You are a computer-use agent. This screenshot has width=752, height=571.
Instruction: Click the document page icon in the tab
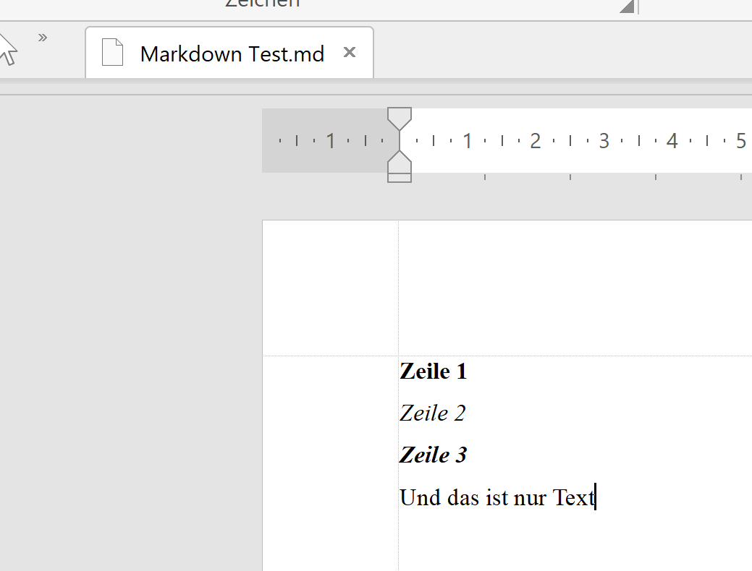click(x=113, y=52)
